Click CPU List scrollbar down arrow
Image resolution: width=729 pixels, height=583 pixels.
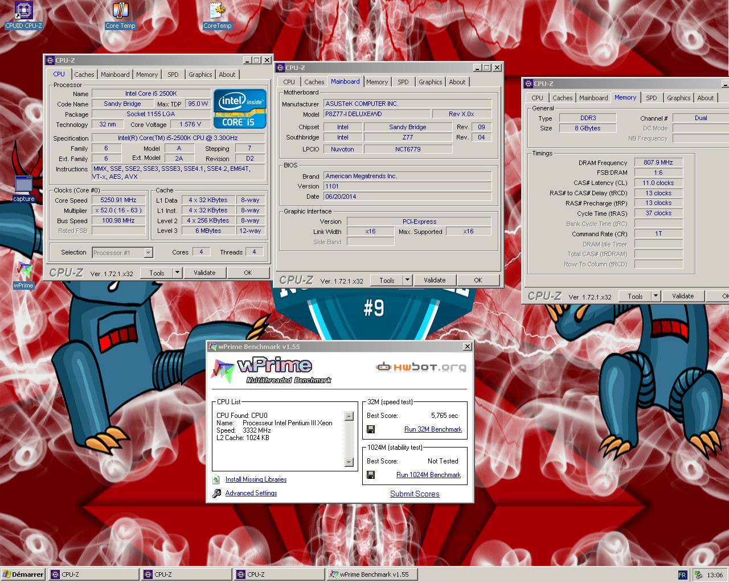(x=350, y=462)
